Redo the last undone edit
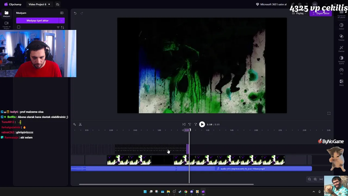 pos(82,13)
